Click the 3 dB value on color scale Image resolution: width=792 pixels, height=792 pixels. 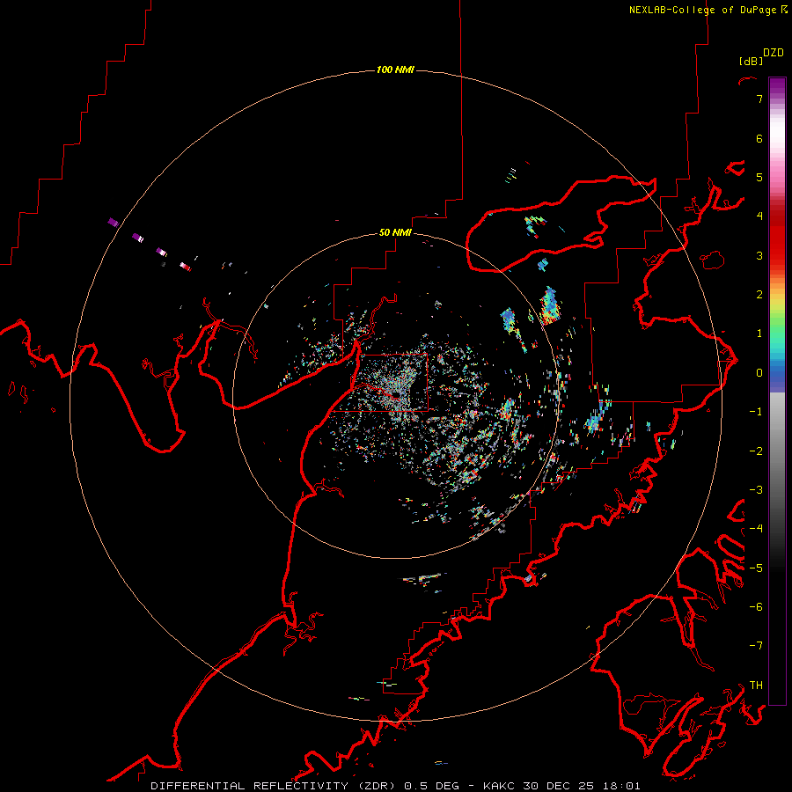click(759, 255)
